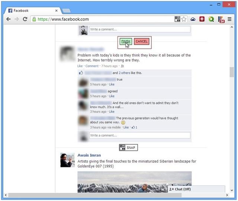Open the red asterisk extension icon

tap(202, 19)
